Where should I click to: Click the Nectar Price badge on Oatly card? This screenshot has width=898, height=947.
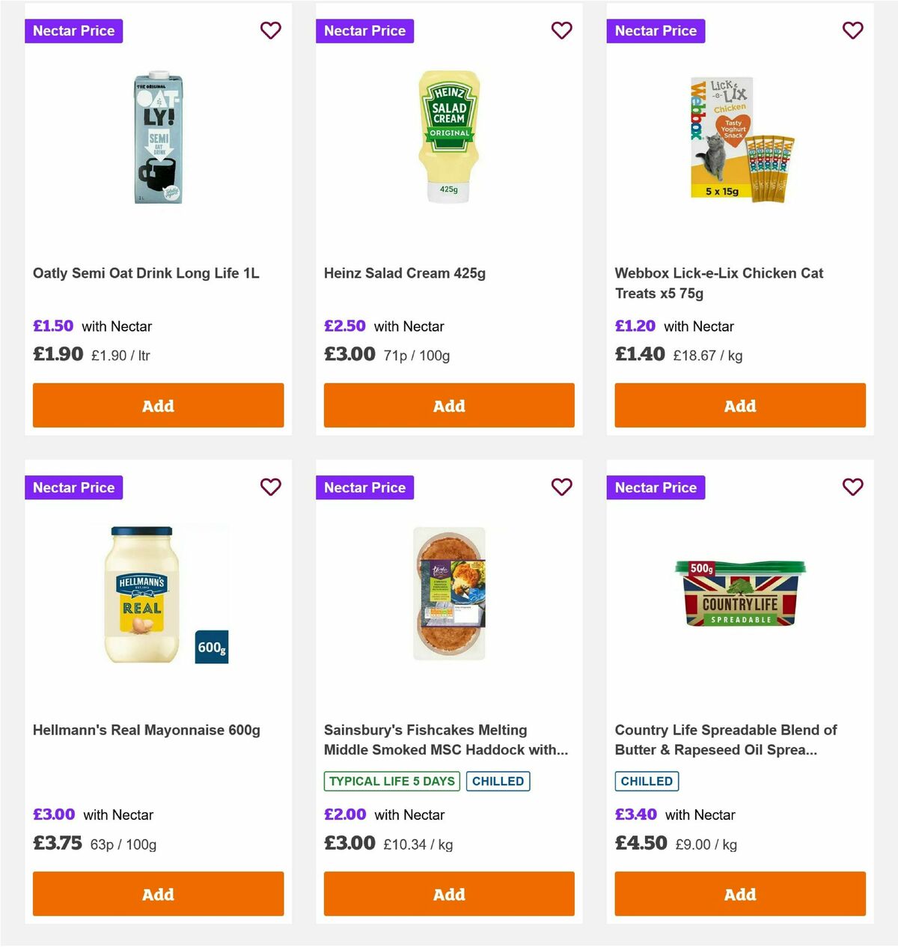(x=73, y=31)
